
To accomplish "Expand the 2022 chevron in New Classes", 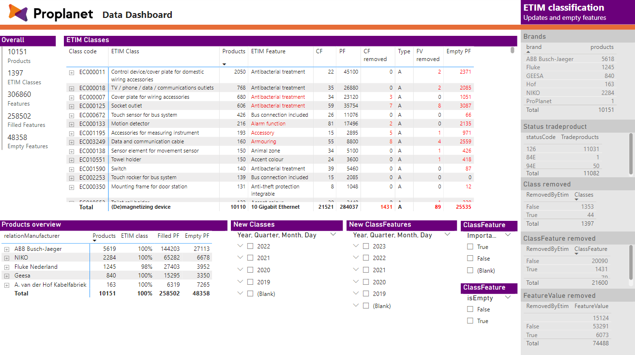I will tap(240, 246).
